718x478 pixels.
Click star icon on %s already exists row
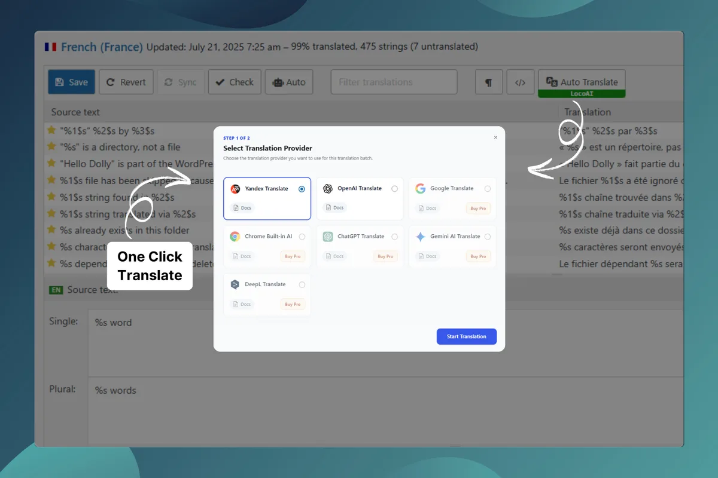coord(52,229)
